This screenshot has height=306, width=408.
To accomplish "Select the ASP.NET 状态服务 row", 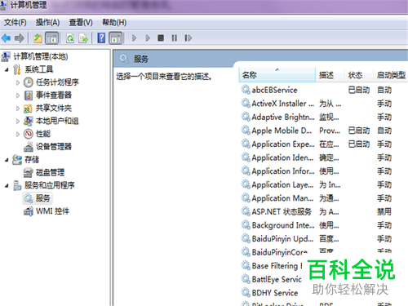I will tap(324, 211).
